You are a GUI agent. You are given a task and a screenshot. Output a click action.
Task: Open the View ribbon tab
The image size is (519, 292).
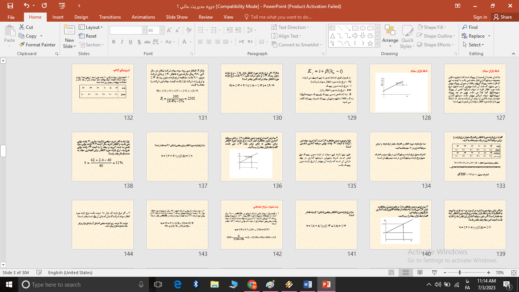[228, 17]
